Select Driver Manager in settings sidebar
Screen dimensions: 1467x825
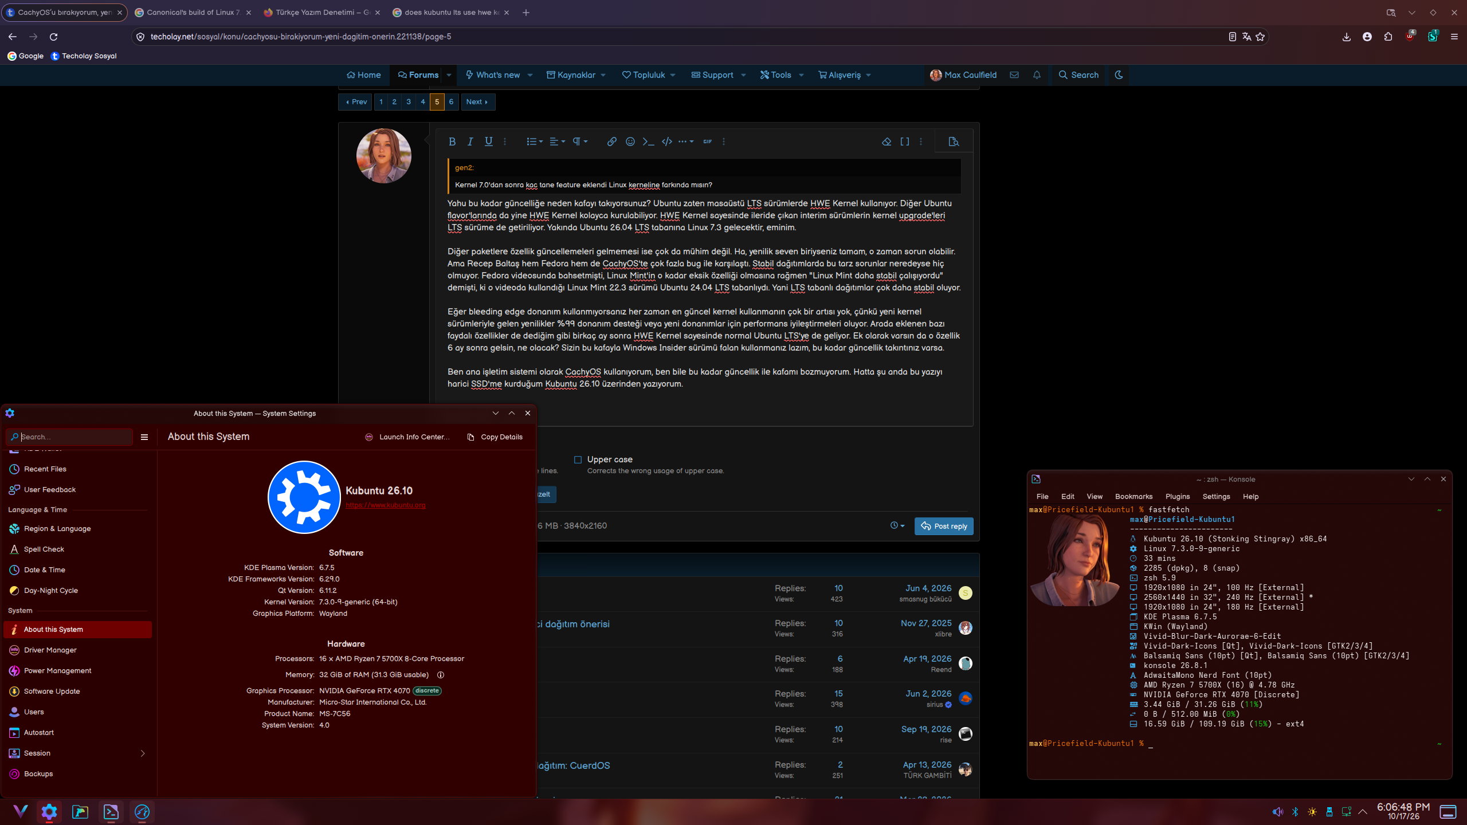(x=78, y=650)
